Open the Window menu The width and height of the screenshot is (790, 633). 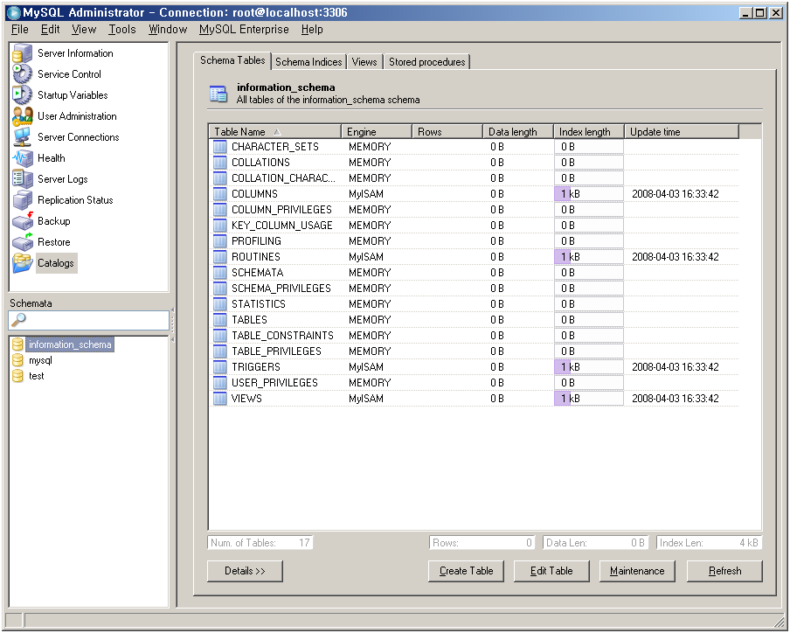168,29
